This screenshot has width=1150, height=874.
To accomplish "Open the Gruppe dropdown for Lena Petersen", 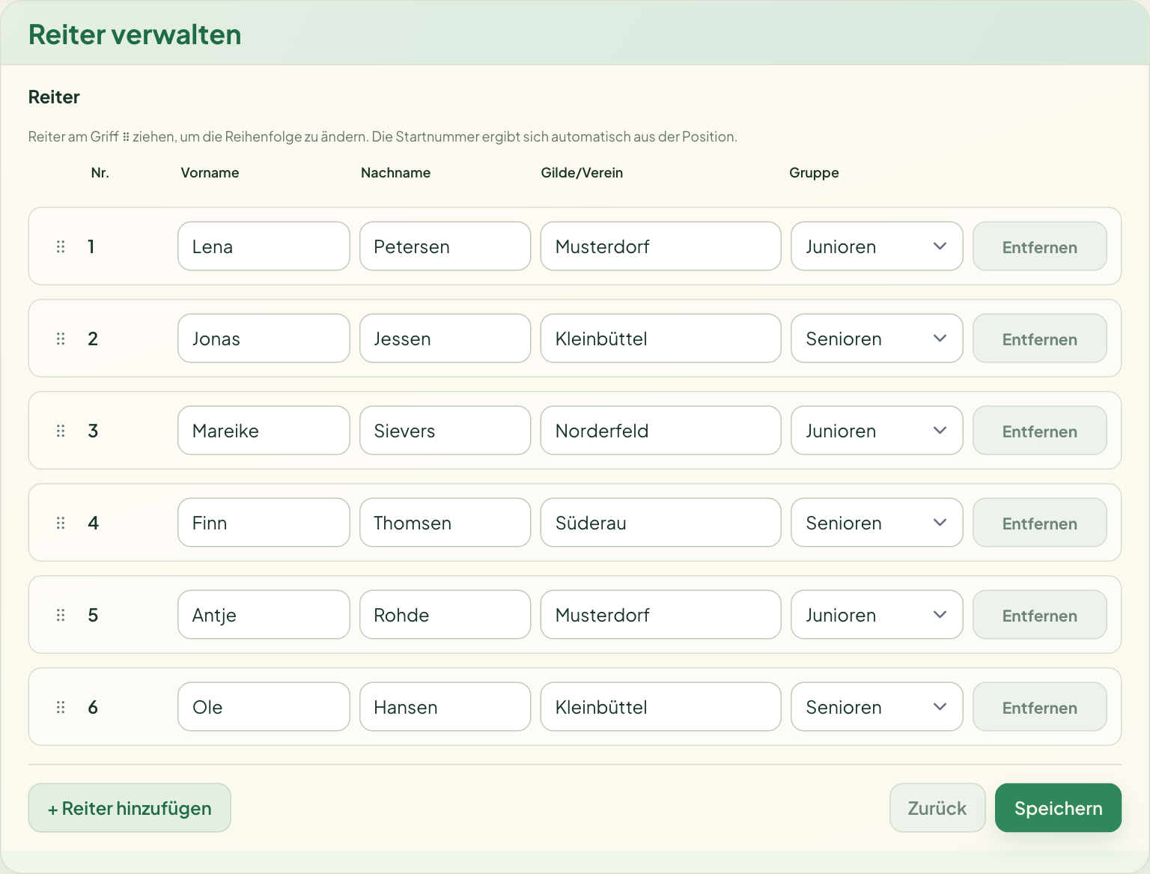I will (877, 246).
